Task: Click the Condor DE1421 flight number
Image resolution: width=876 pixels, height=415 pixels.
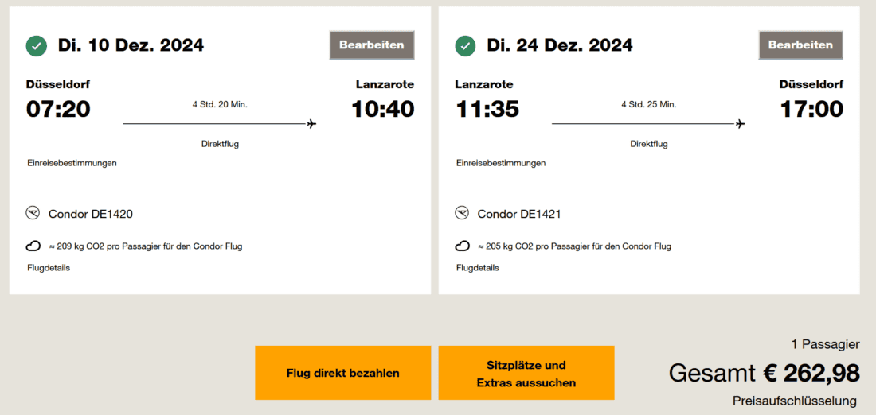Action: (519, 214)
